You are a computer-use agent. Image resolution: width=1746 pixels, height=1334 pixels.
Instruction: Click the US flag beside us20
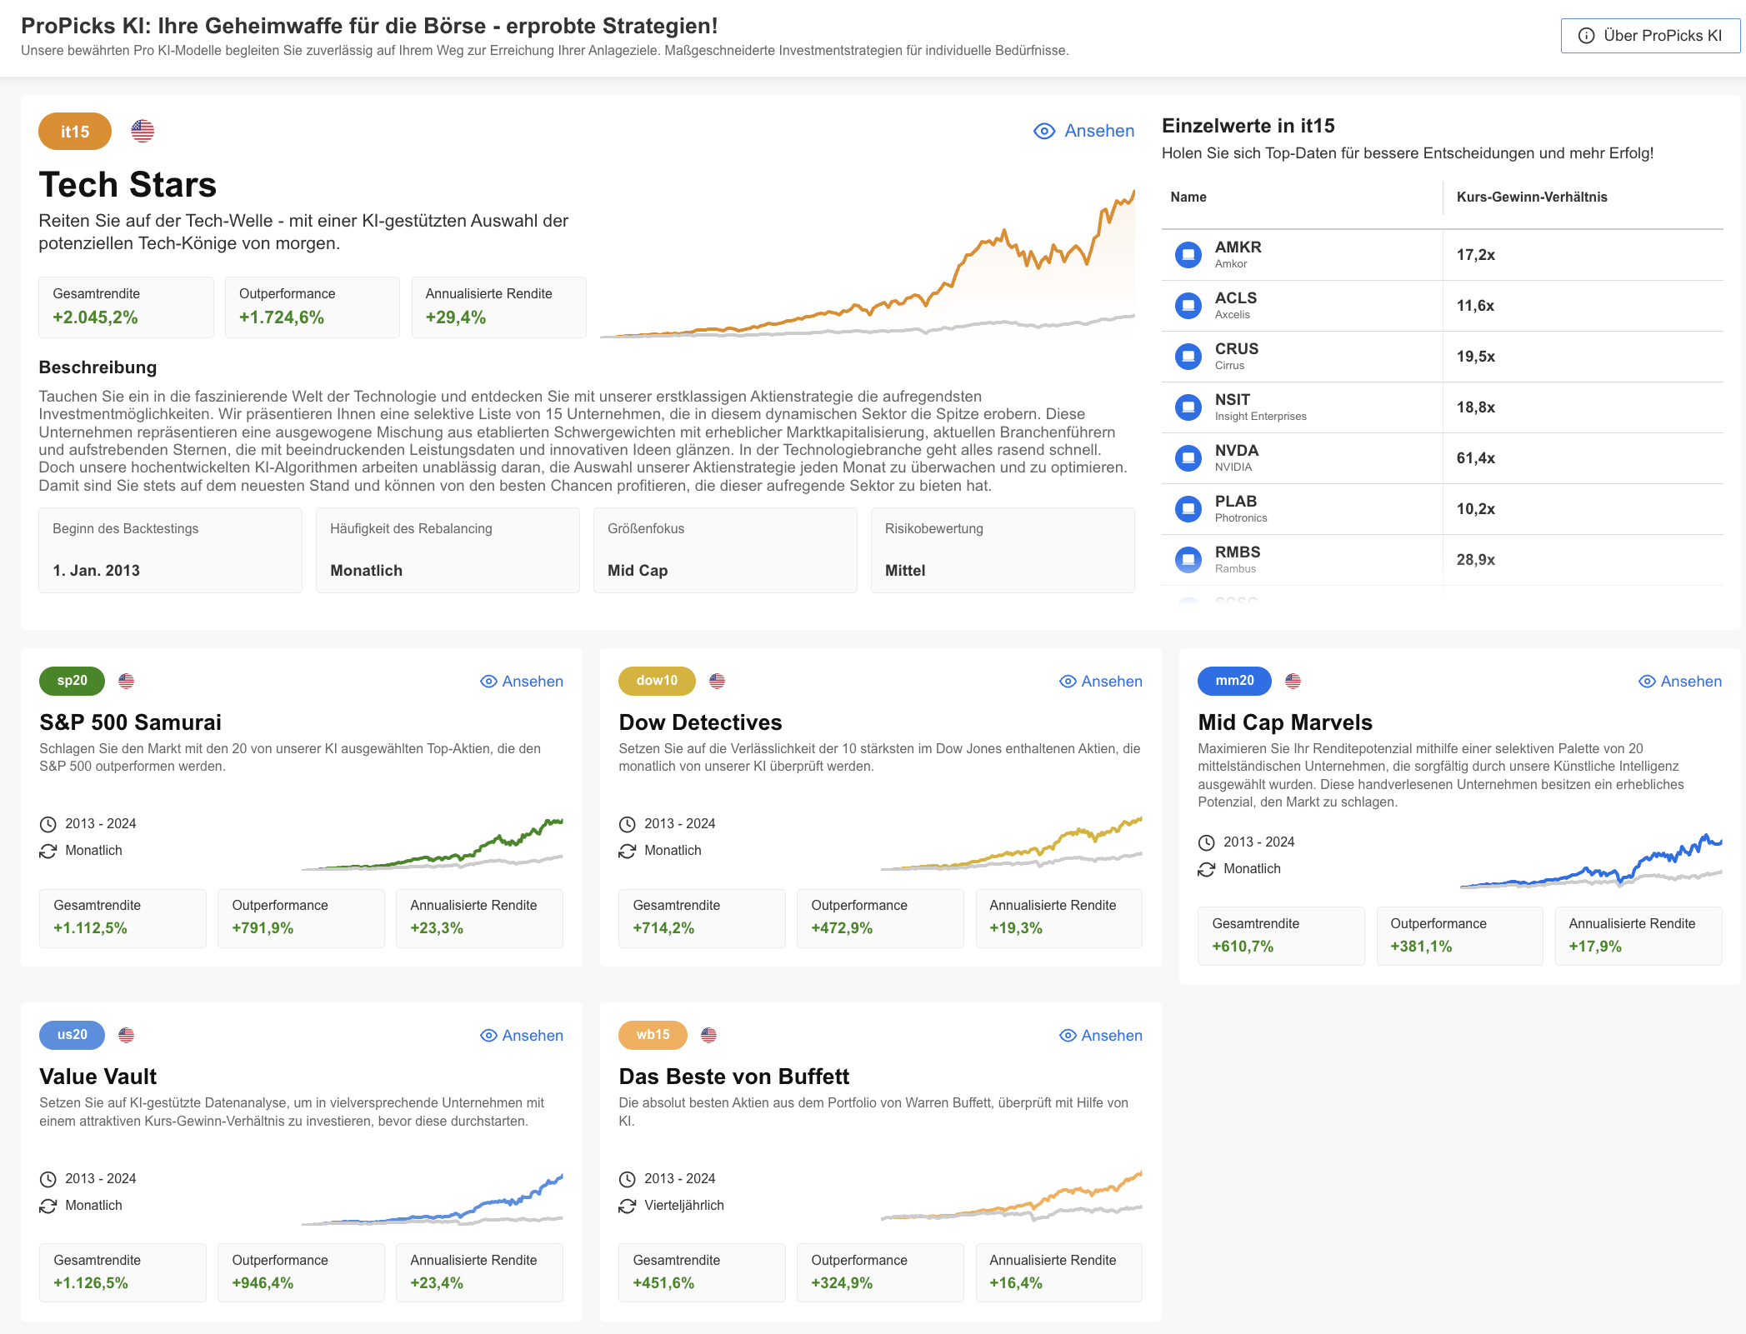click(x=126, y=1035)
